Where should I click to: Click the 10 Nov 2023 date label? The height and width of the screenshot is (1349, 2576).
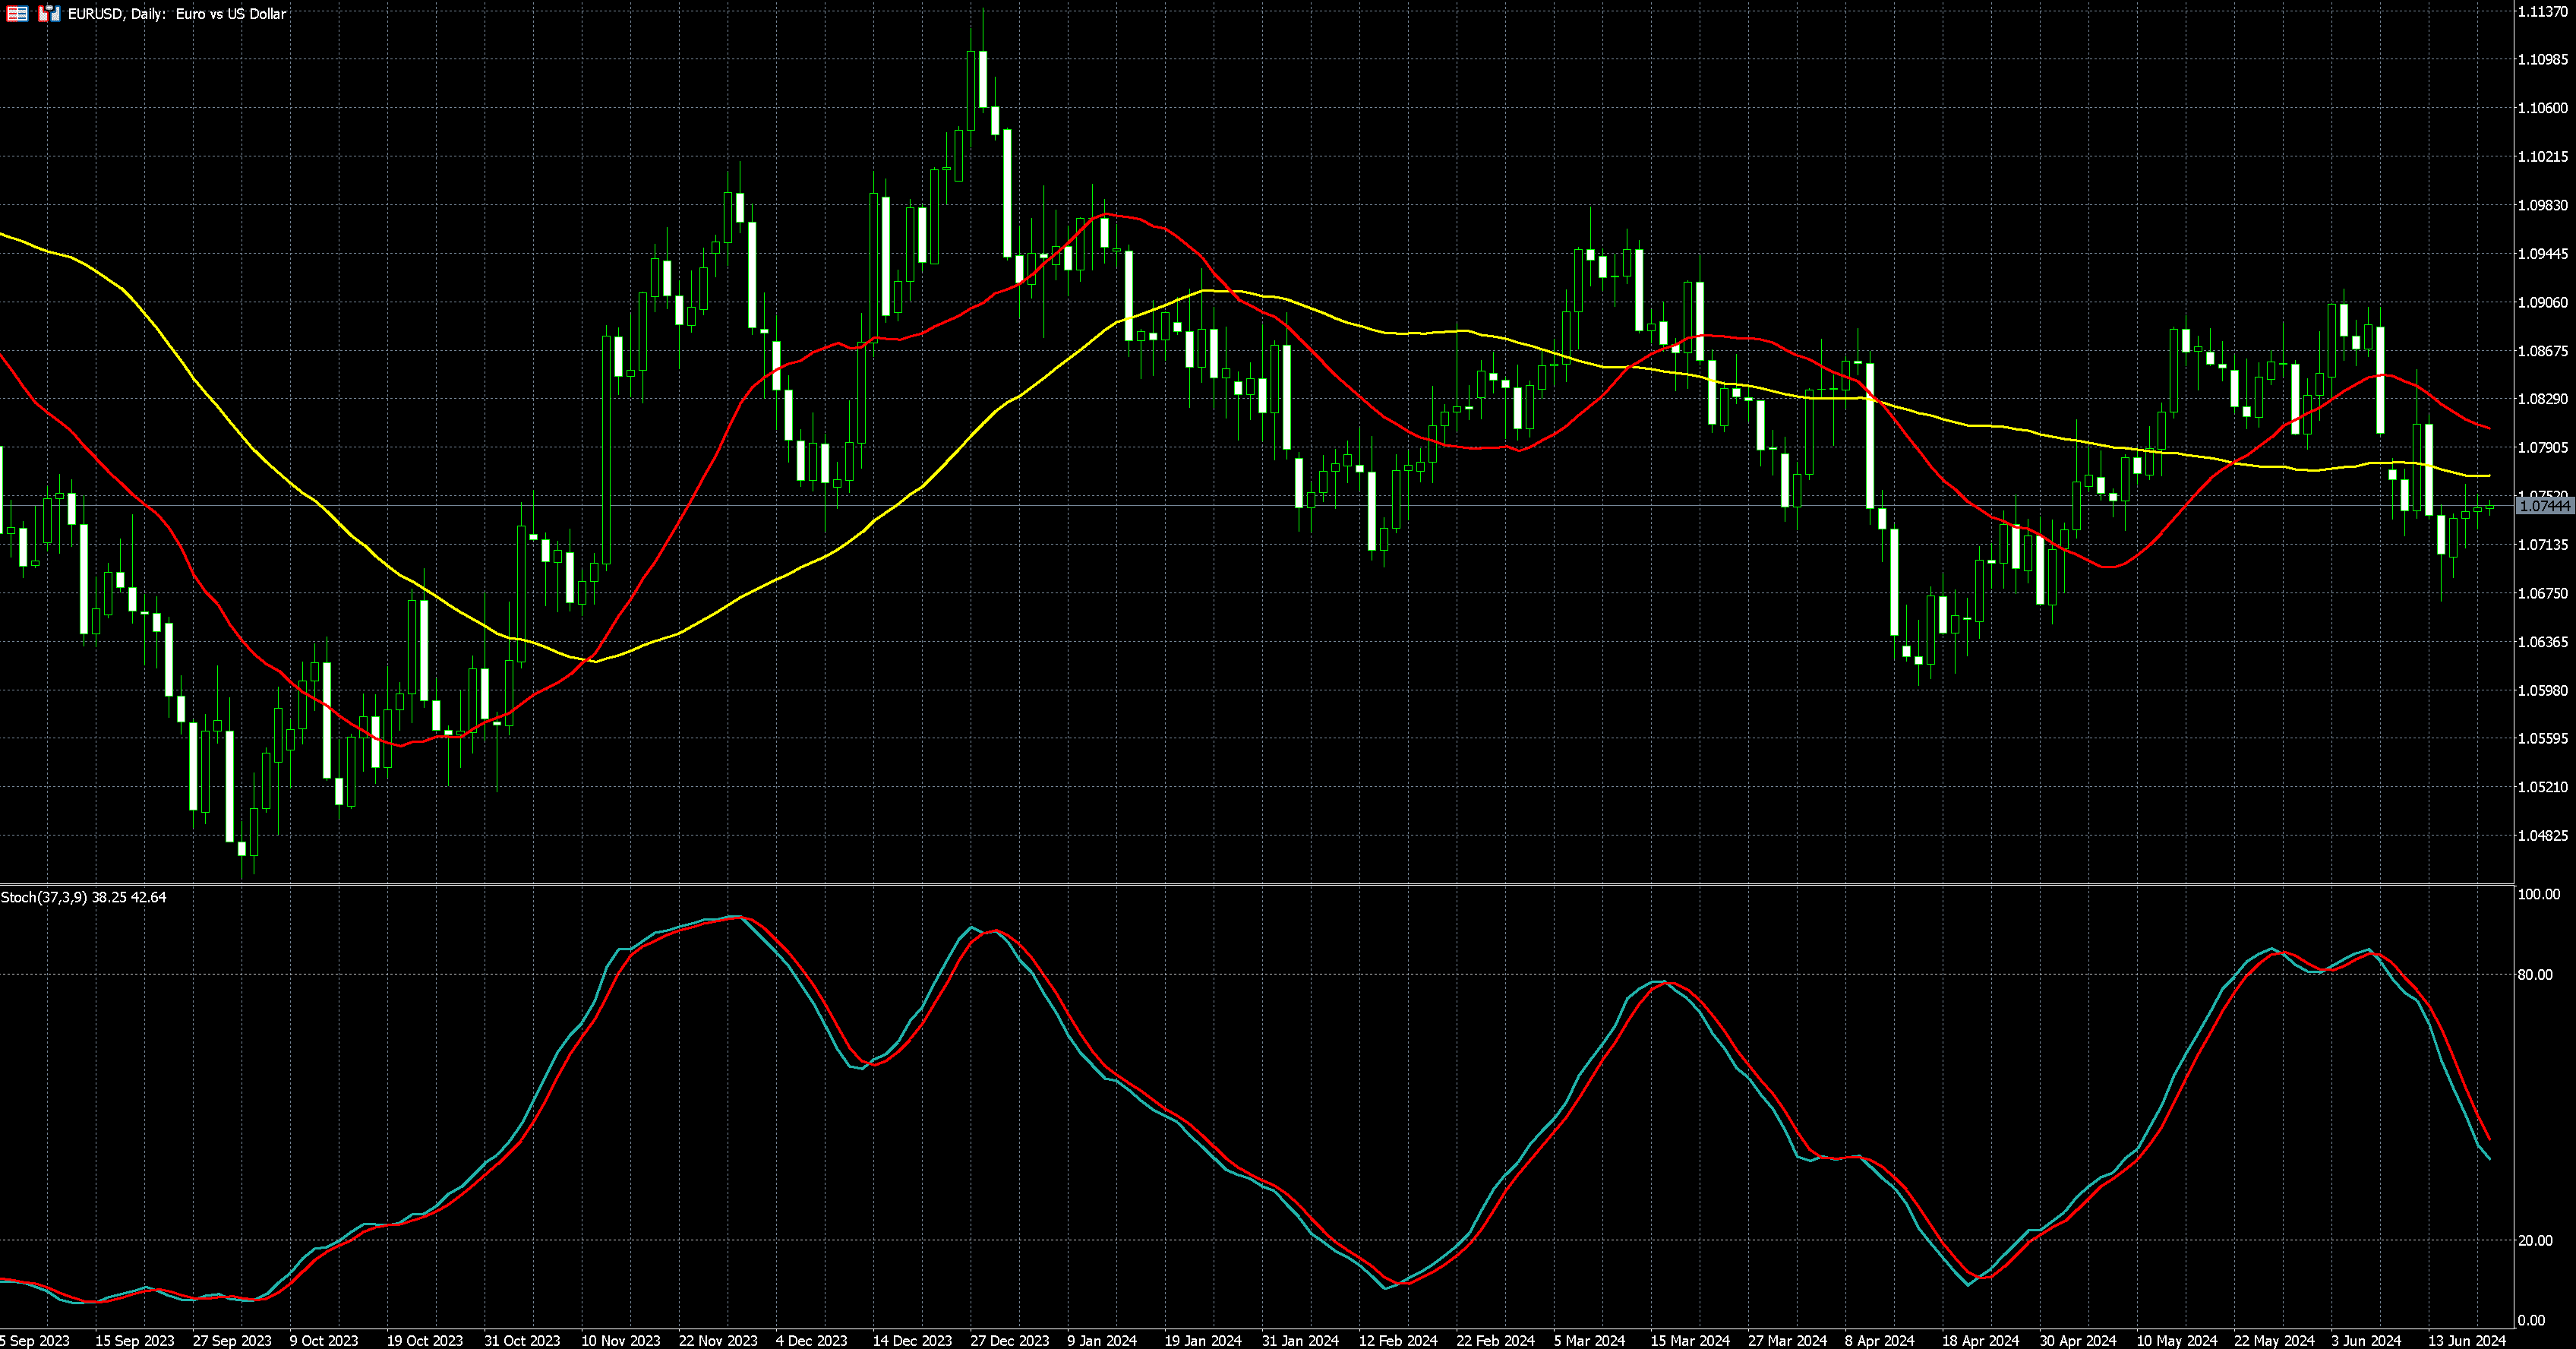[x=620, y=1340]
